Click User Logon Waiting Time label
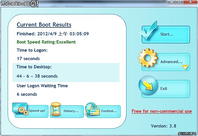198x136 pixels. pyautogui.click(x=42, y=86)
